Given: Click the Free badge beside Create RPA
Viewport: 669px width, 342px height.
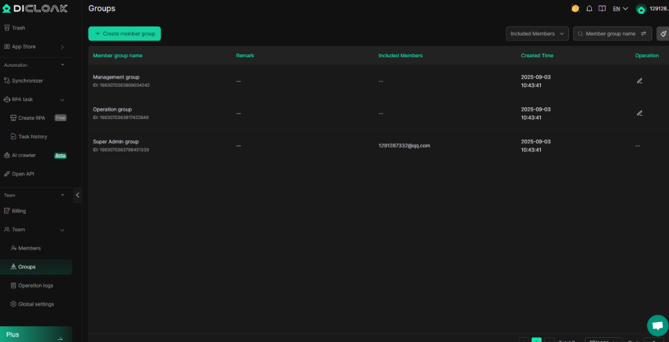Looking at the screenshot, I should (x=61, y=118).
